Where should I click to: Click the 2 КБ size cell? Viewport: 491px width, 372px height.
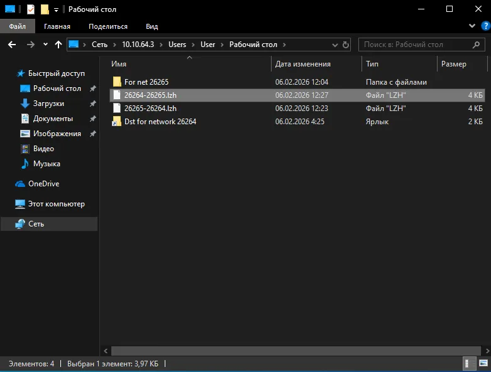pos(475,122)
